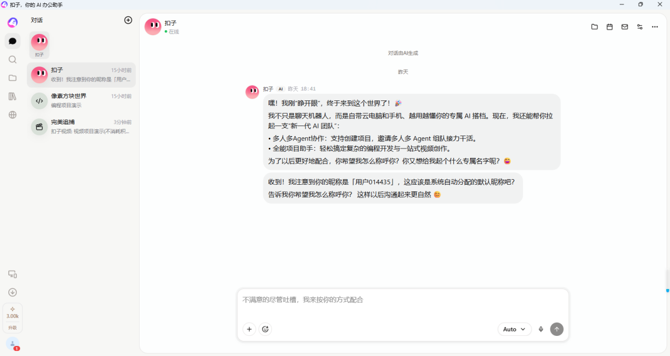670x356 pixels.
Task: Select the 完美追捕 conversation
Action: tap(82, 127)
